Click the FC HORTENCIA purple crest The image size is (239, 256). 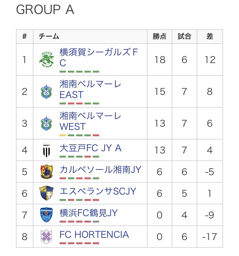click(x=47, y=237)
